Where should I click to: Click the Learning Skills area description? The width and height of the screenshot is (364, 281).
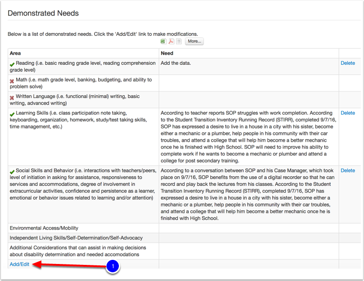tap(78, 120)
